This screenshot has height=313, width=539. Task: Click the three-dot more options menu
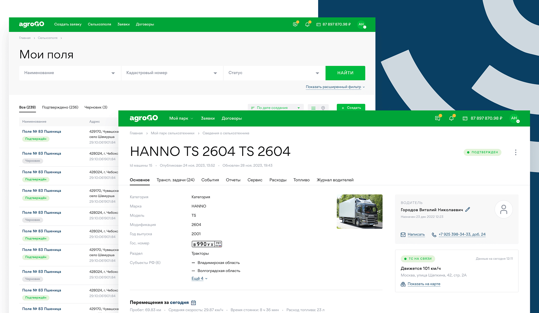(515, 153)
